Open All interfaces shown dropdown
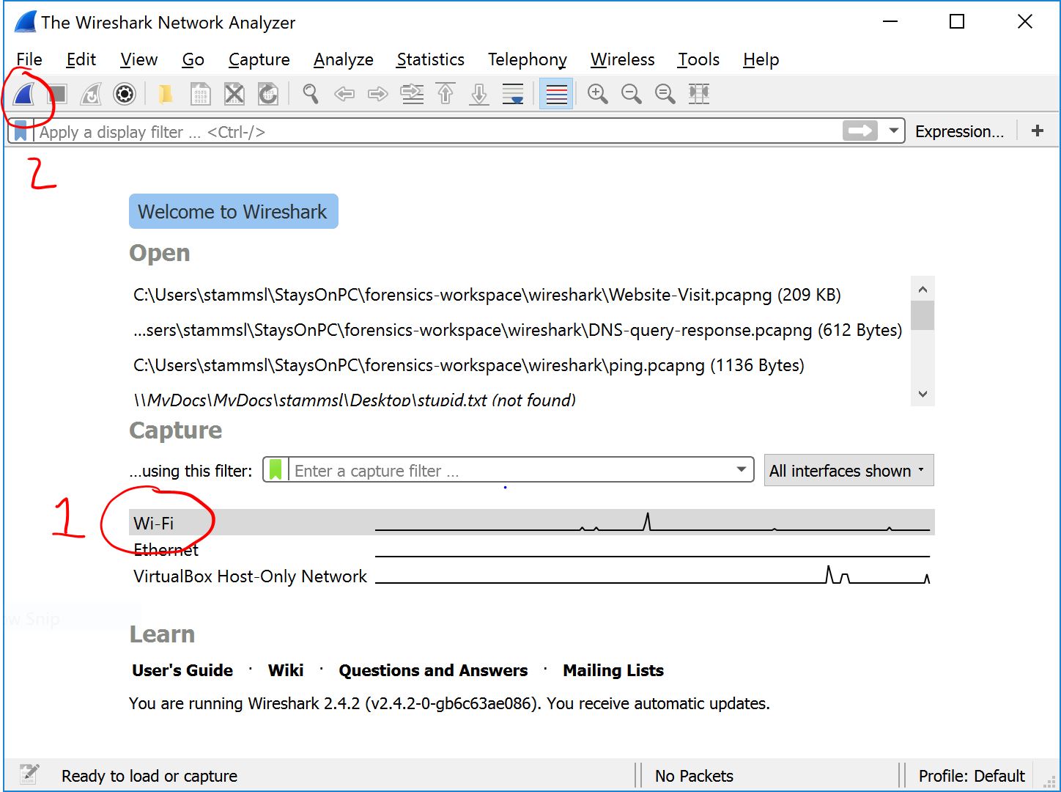1061x792 pixels. [x=849, y=470]
